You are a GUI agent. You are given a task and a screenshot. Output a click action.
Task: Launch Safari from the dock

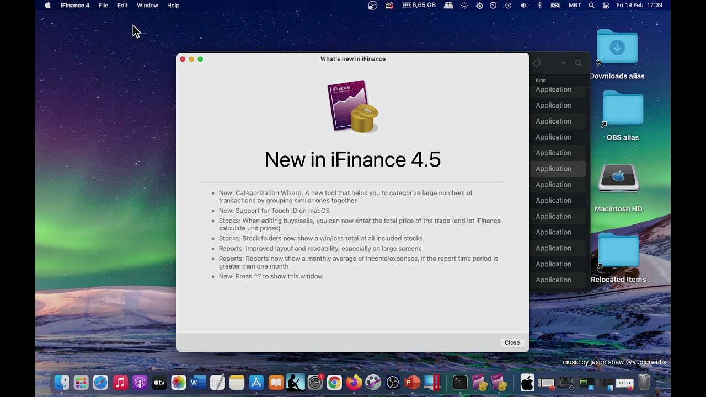coord(100,382)
